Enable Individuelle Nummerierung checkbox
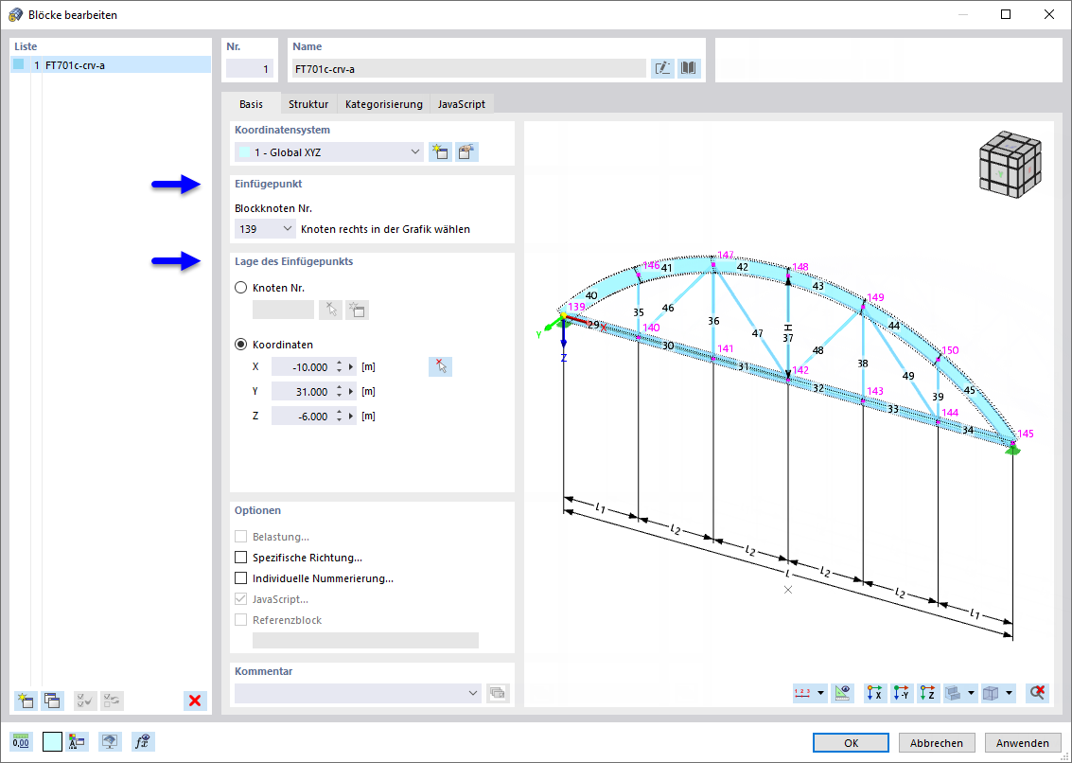 [x=240, y=578]
